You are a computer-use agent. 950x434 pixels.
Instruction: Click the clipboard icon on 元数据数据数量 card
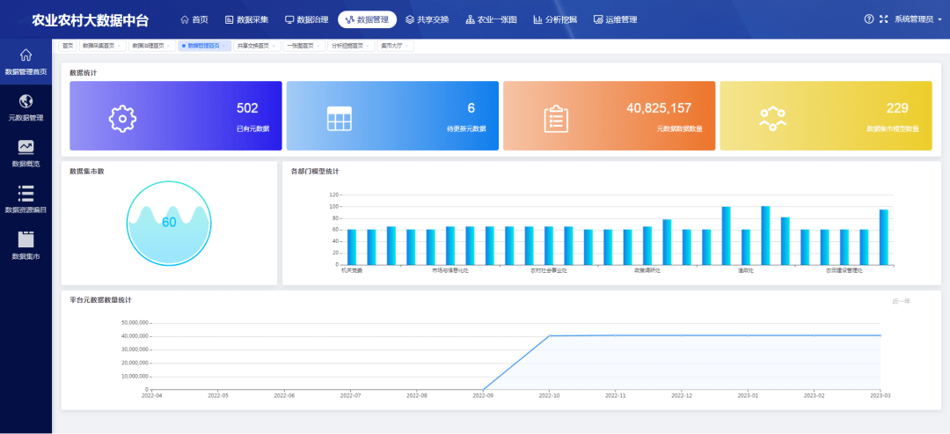[556, 118]
